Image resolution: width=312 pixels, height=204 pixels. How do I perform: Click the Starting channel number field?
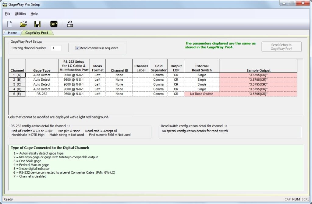[x=56, y=48]
